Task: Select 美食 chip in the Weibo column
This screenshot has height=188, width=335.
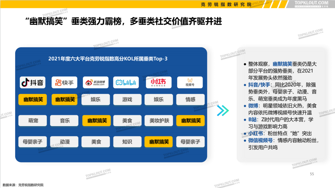Action: [96, 142]
